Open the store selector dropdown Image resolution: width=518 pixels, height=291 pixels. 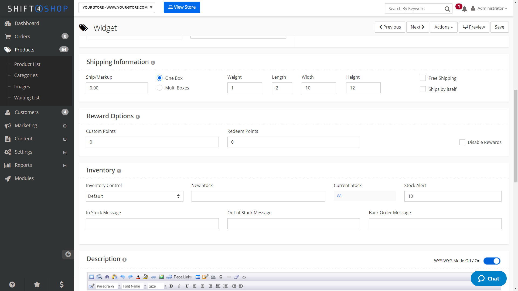pos(117,7)
